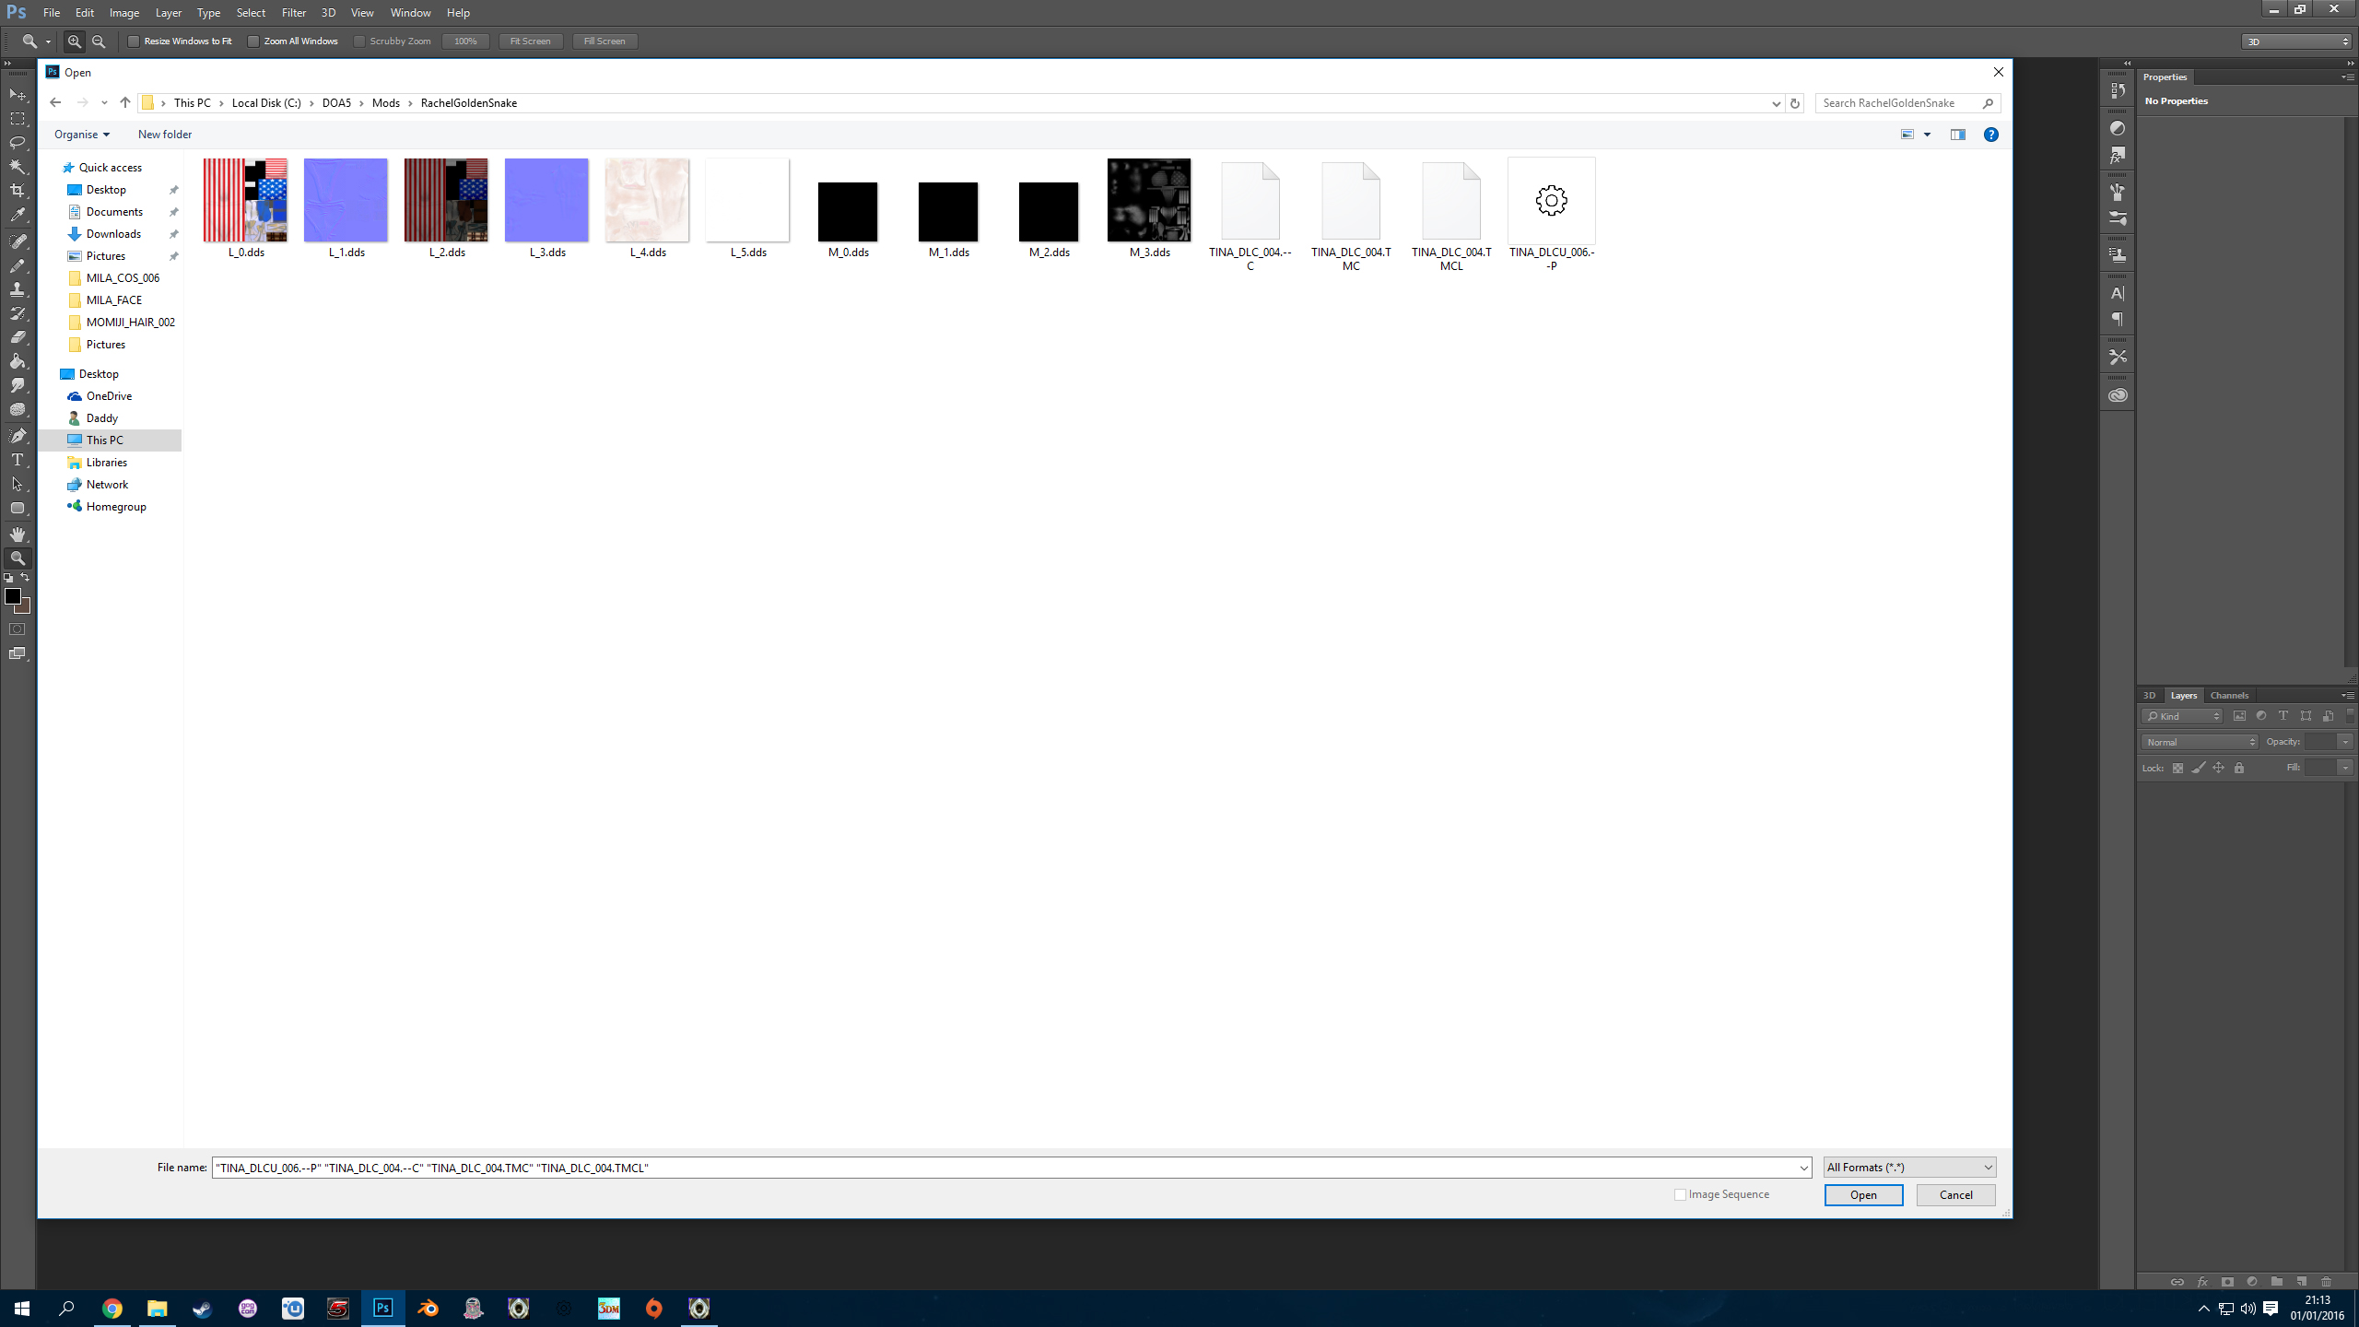2359x1327 pixels.
Task: Expand the address bar previous locations dropdown
Action: point(1776,103)
